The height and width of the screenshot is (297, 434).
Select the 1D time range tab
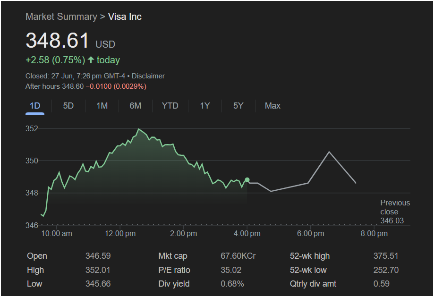(x=35, y=106)
